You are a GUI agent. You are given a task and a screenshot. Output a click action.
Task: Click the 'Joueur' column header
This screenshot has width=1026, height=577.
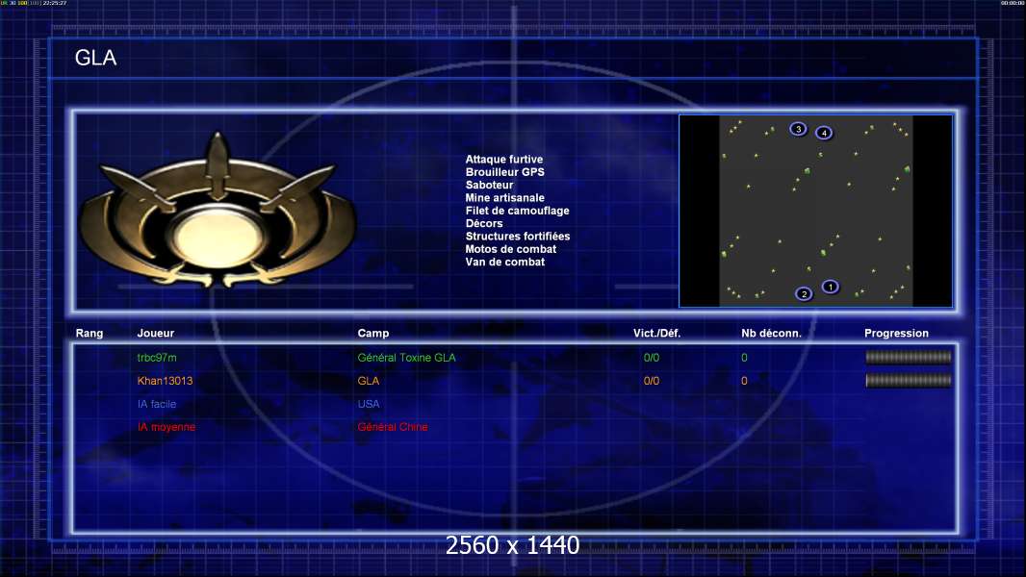pos(156,334)
